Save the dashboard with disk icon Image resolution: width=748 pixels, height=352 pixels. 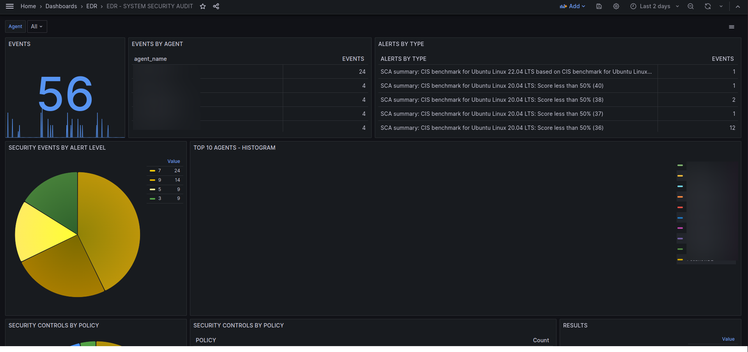pyautogui.click(x=599, y=6)
